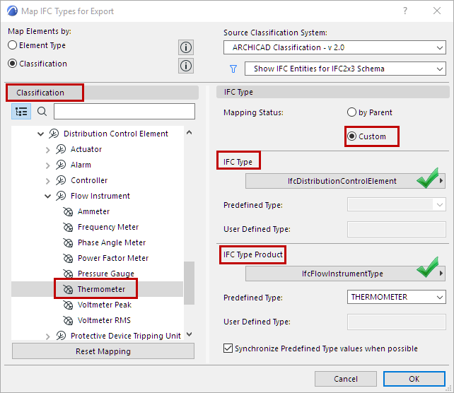Click the blue filter funnel icon
Image resolution: width=454 pixels, height=393 pixels.
233,69
